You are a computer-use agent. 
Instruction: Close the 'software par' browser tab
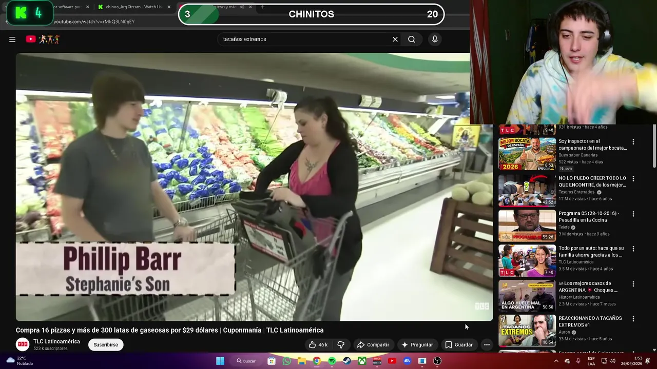[87, 7]
